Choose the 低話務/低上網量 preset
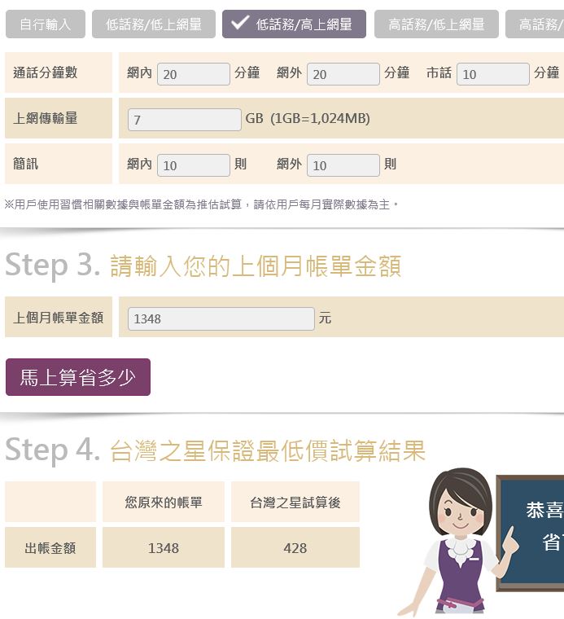Image resolution: width=564 pixels, height=619 pixels. tap(154, 24)
